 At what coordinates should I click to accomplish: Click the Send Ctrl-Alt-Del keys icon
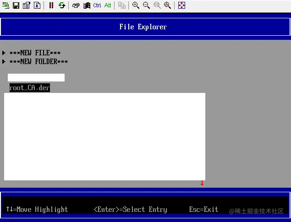coord(76,5)
